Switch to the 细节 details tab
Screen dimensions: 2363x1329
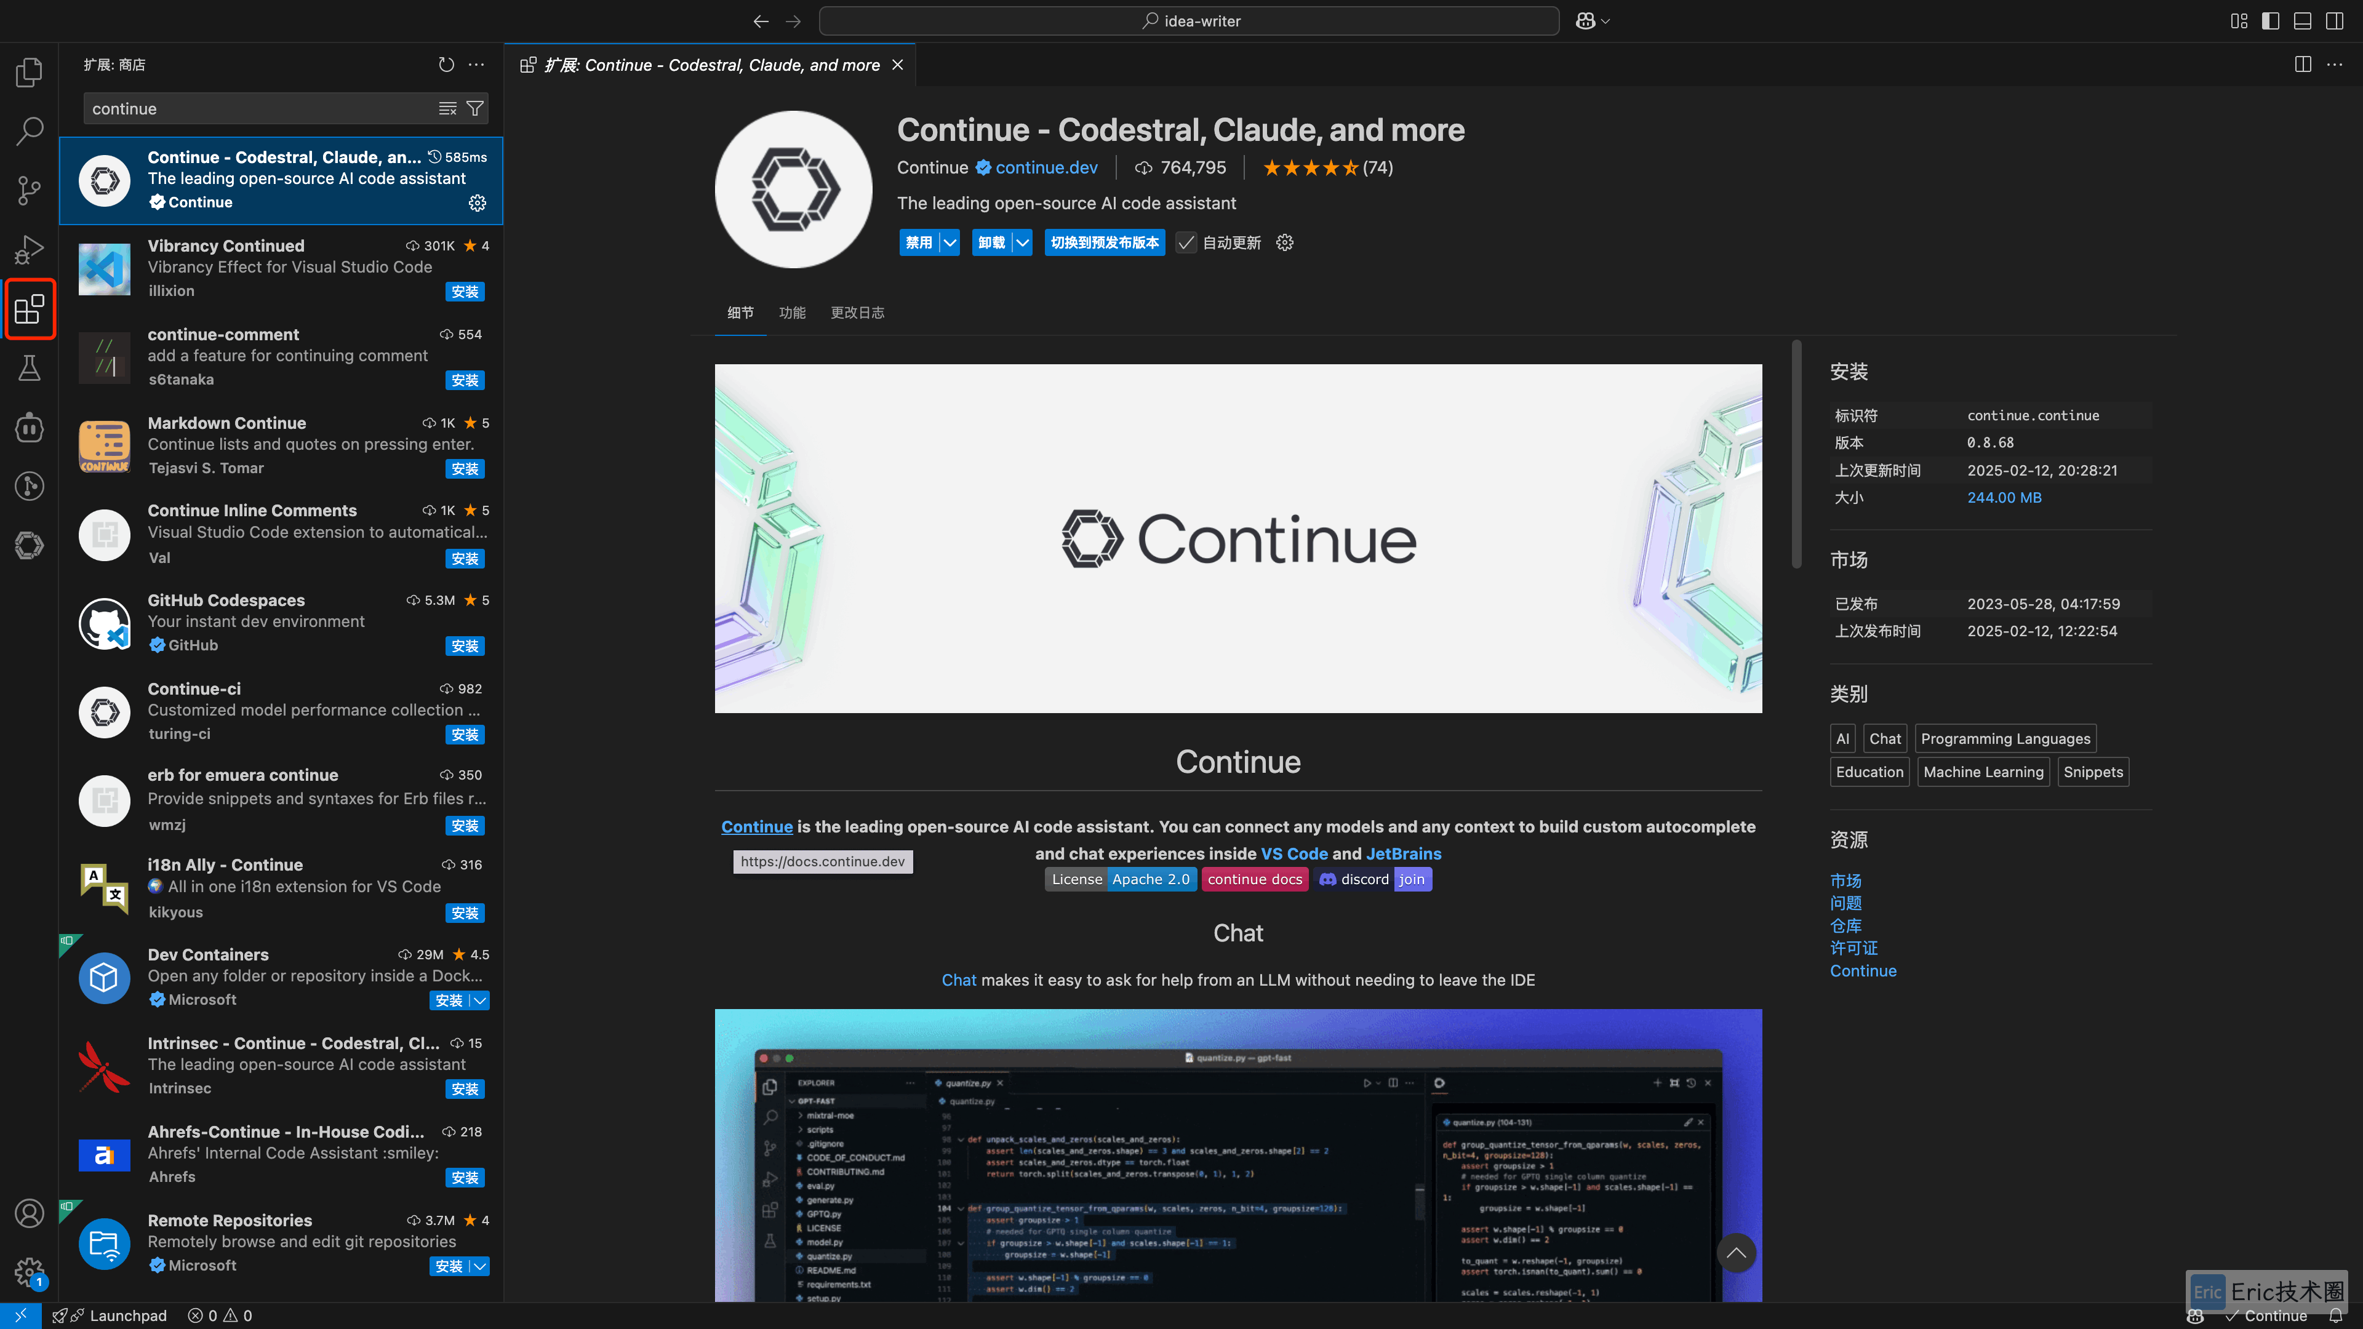pos(740,313)
